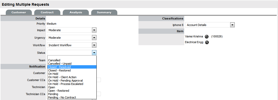
Task: Choose Open - Restored status
Action: 72,91
